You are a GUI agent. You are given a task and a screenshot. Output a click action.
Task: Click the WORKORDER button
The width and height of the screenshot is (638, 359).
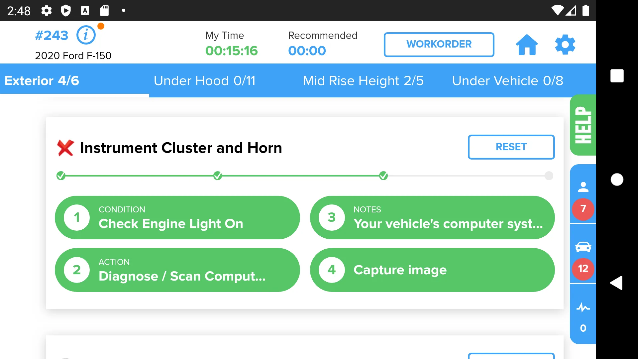coord(439,44)
